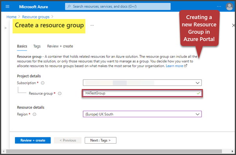Open the Region dropdown showing UK South
The height and width of the screenshot is (155, 236).
(x=142, y=114)
